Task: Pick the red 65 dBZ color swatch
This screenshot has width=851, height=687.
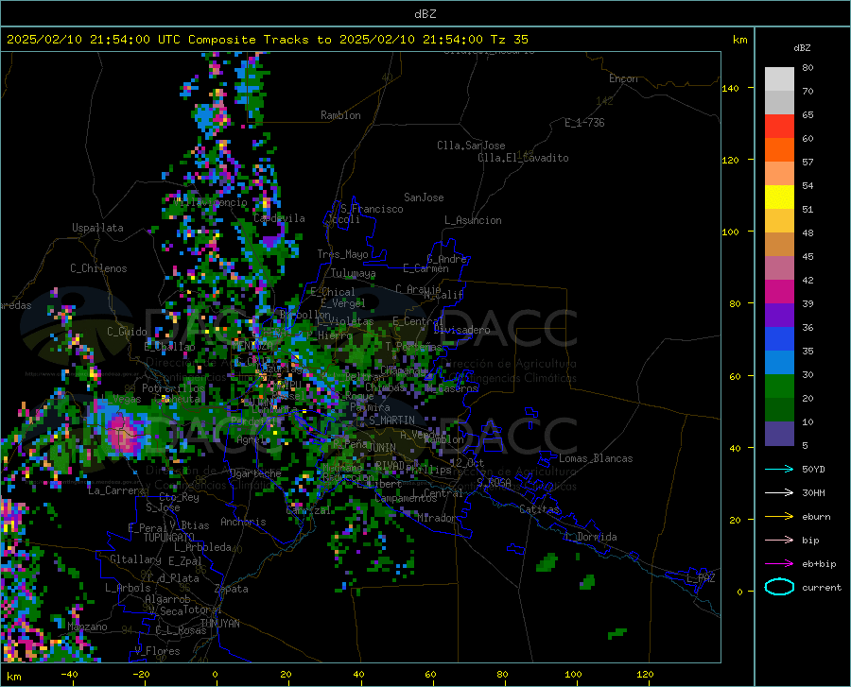Action: pyautogui.click(x=779, y=127)
